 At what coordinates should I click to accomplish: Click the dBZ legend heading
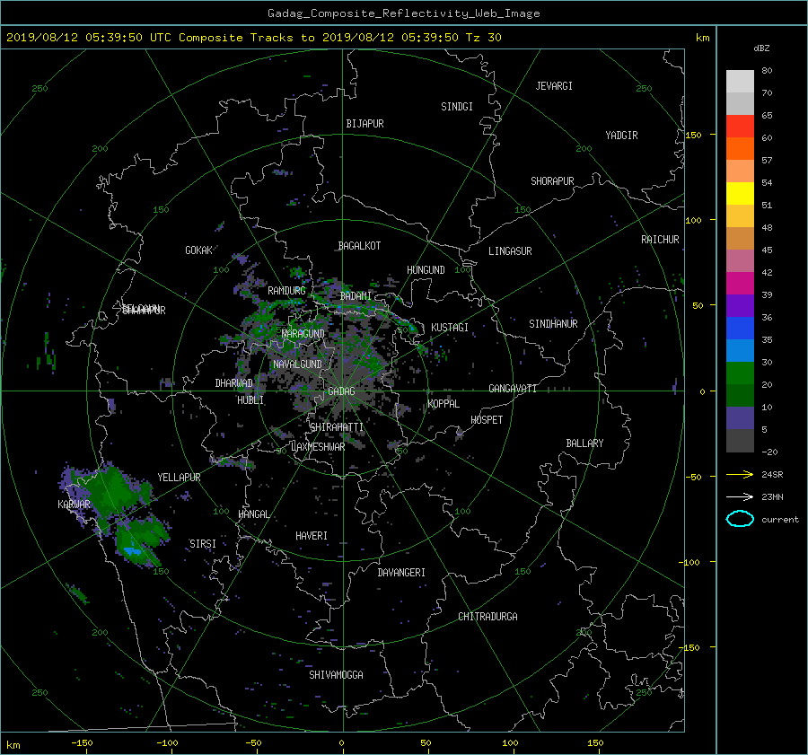point(761,48)
